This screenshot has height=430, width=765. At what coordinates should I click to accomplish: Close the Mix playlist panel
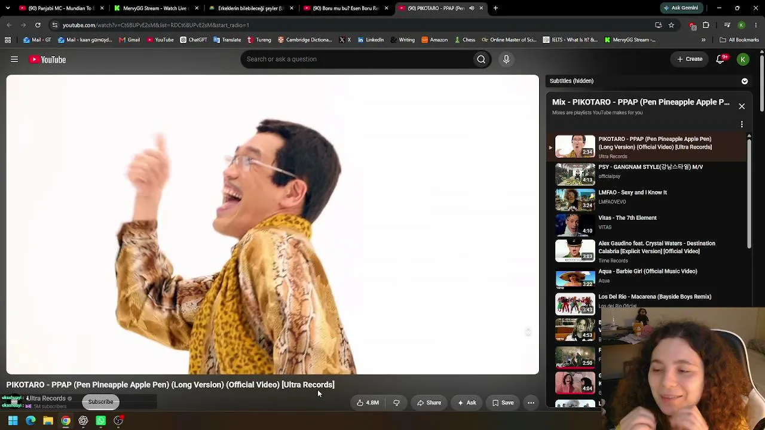point(742,106)
